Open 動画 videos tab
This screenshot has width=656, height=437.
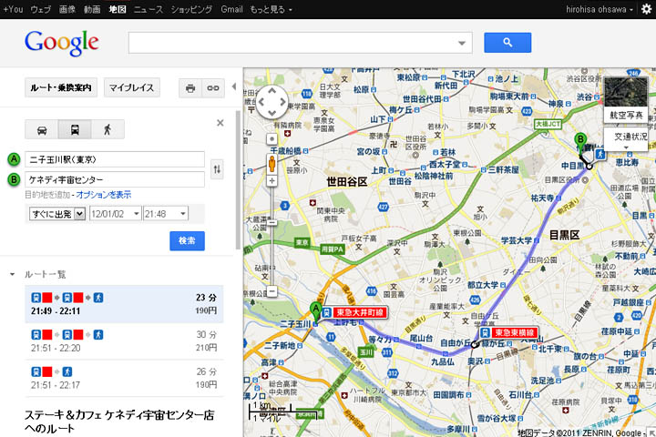92,9
